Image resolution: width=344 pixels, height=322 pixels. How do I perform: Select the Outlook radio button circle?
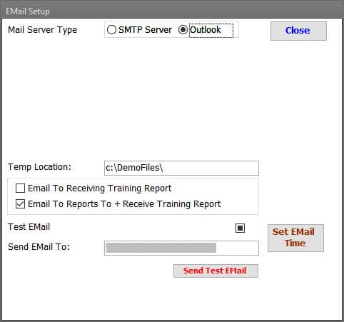click(183, 30)
